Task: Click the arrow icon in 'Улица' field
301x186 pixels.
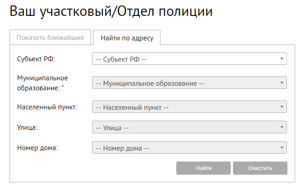Action: pos(282,127)
